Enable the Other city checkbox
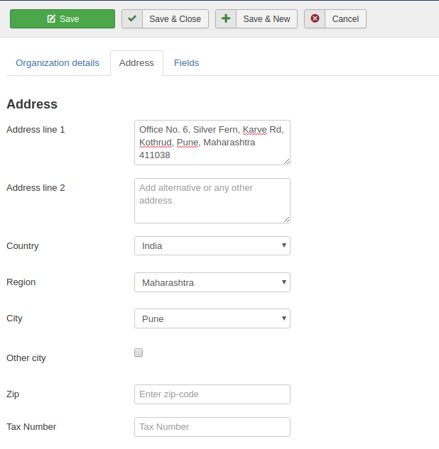This screenshot has height=449, width=439. tap(139, 353)
